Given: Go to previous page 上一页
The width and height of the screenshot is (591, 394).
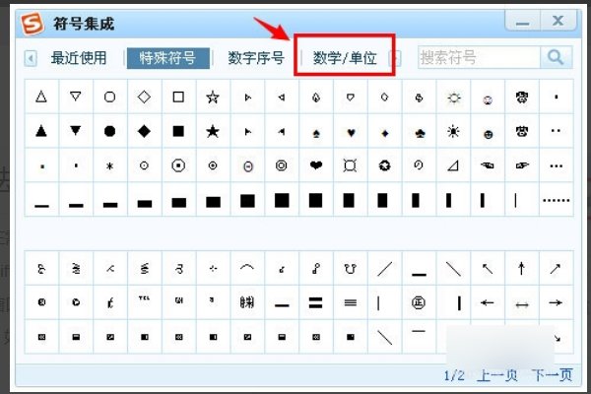Looking at the screenshot, I should click(x=497, y=375).
